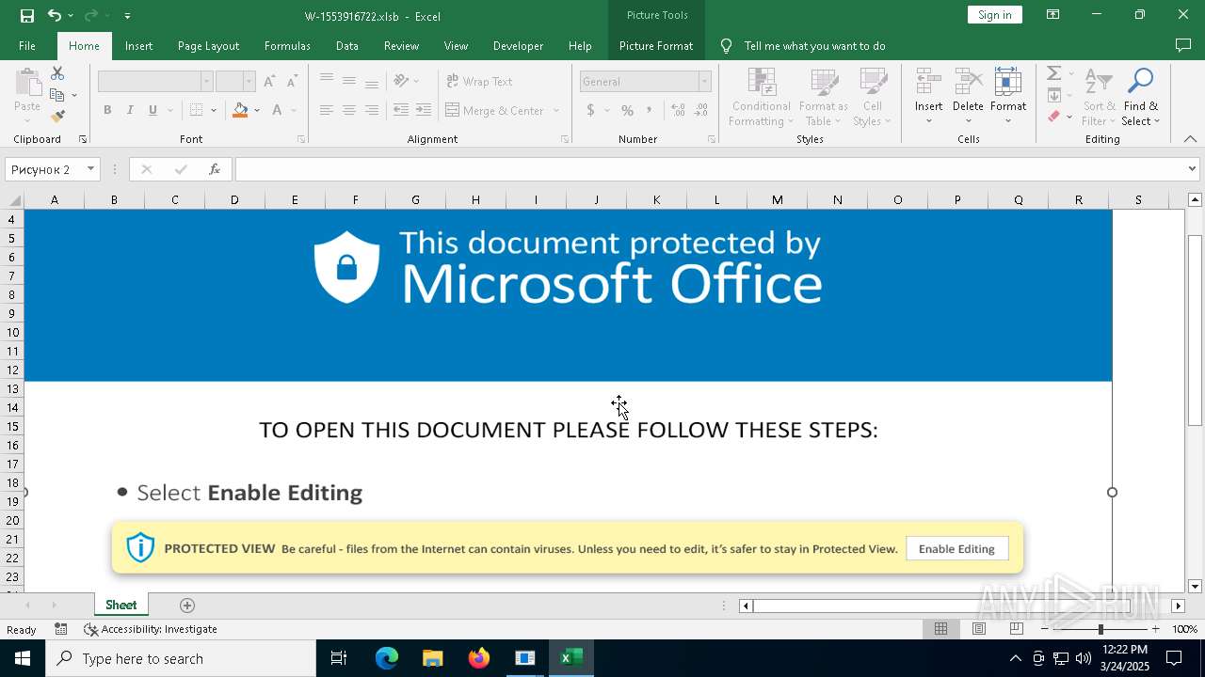
Task: Toggle Underline formatting
Action: 153,110
